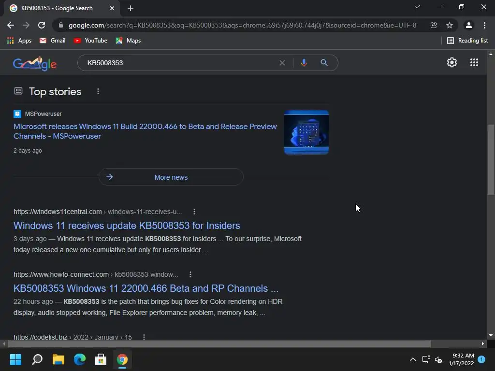Open the network tray icon
This screenshot has height=371, width=495.
pos(426,359)
